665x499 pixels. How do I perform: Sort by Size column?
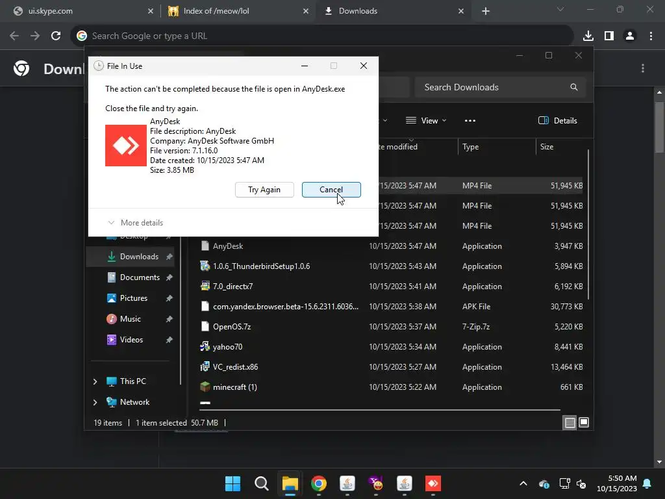click(x=547, y=147)
